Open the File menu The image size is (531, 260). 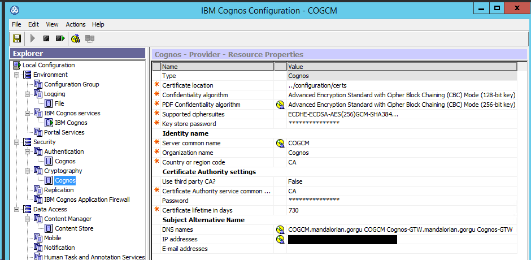[16, 24]
